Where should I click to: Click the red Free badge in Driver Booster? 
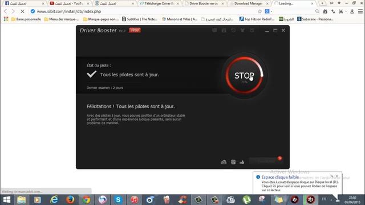pyautogui.click(x=135, y=30)
